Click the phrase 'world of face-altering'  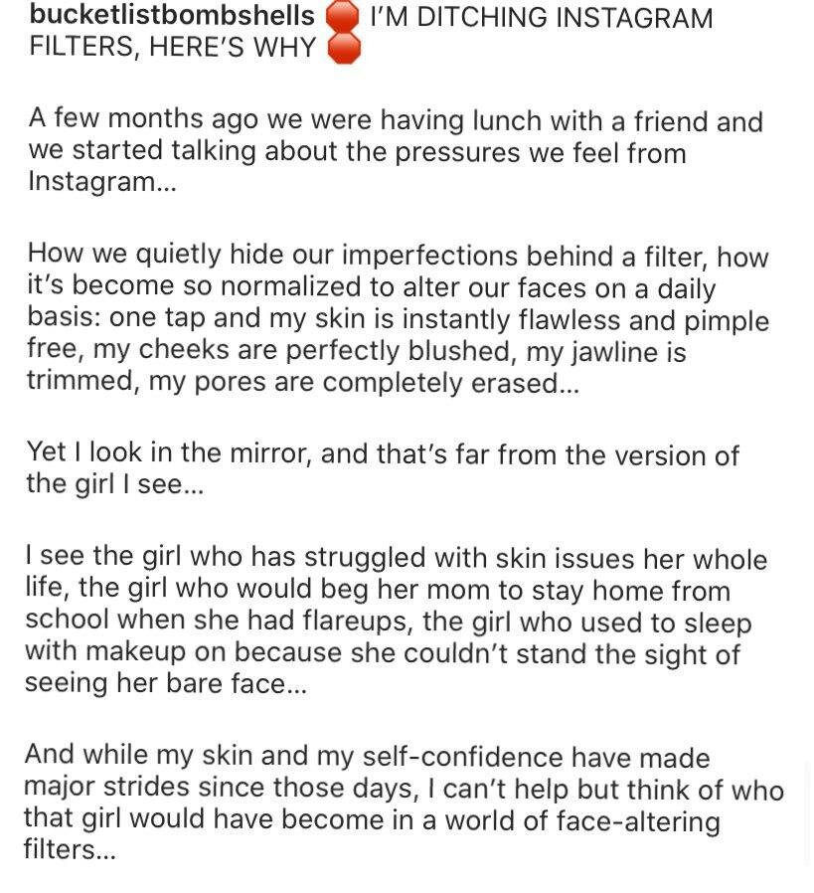click(582, 821)
